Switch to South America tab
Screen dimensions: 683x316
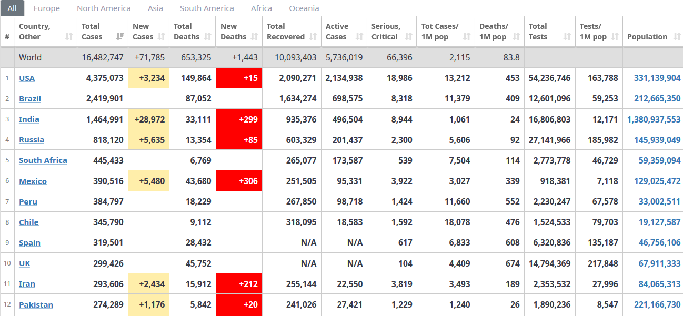207,8
